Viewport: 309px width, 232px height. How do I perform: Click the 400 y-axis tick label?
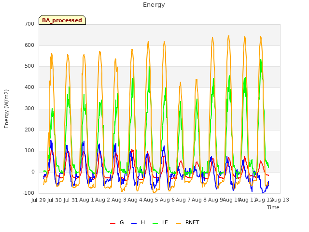point(29,87)
